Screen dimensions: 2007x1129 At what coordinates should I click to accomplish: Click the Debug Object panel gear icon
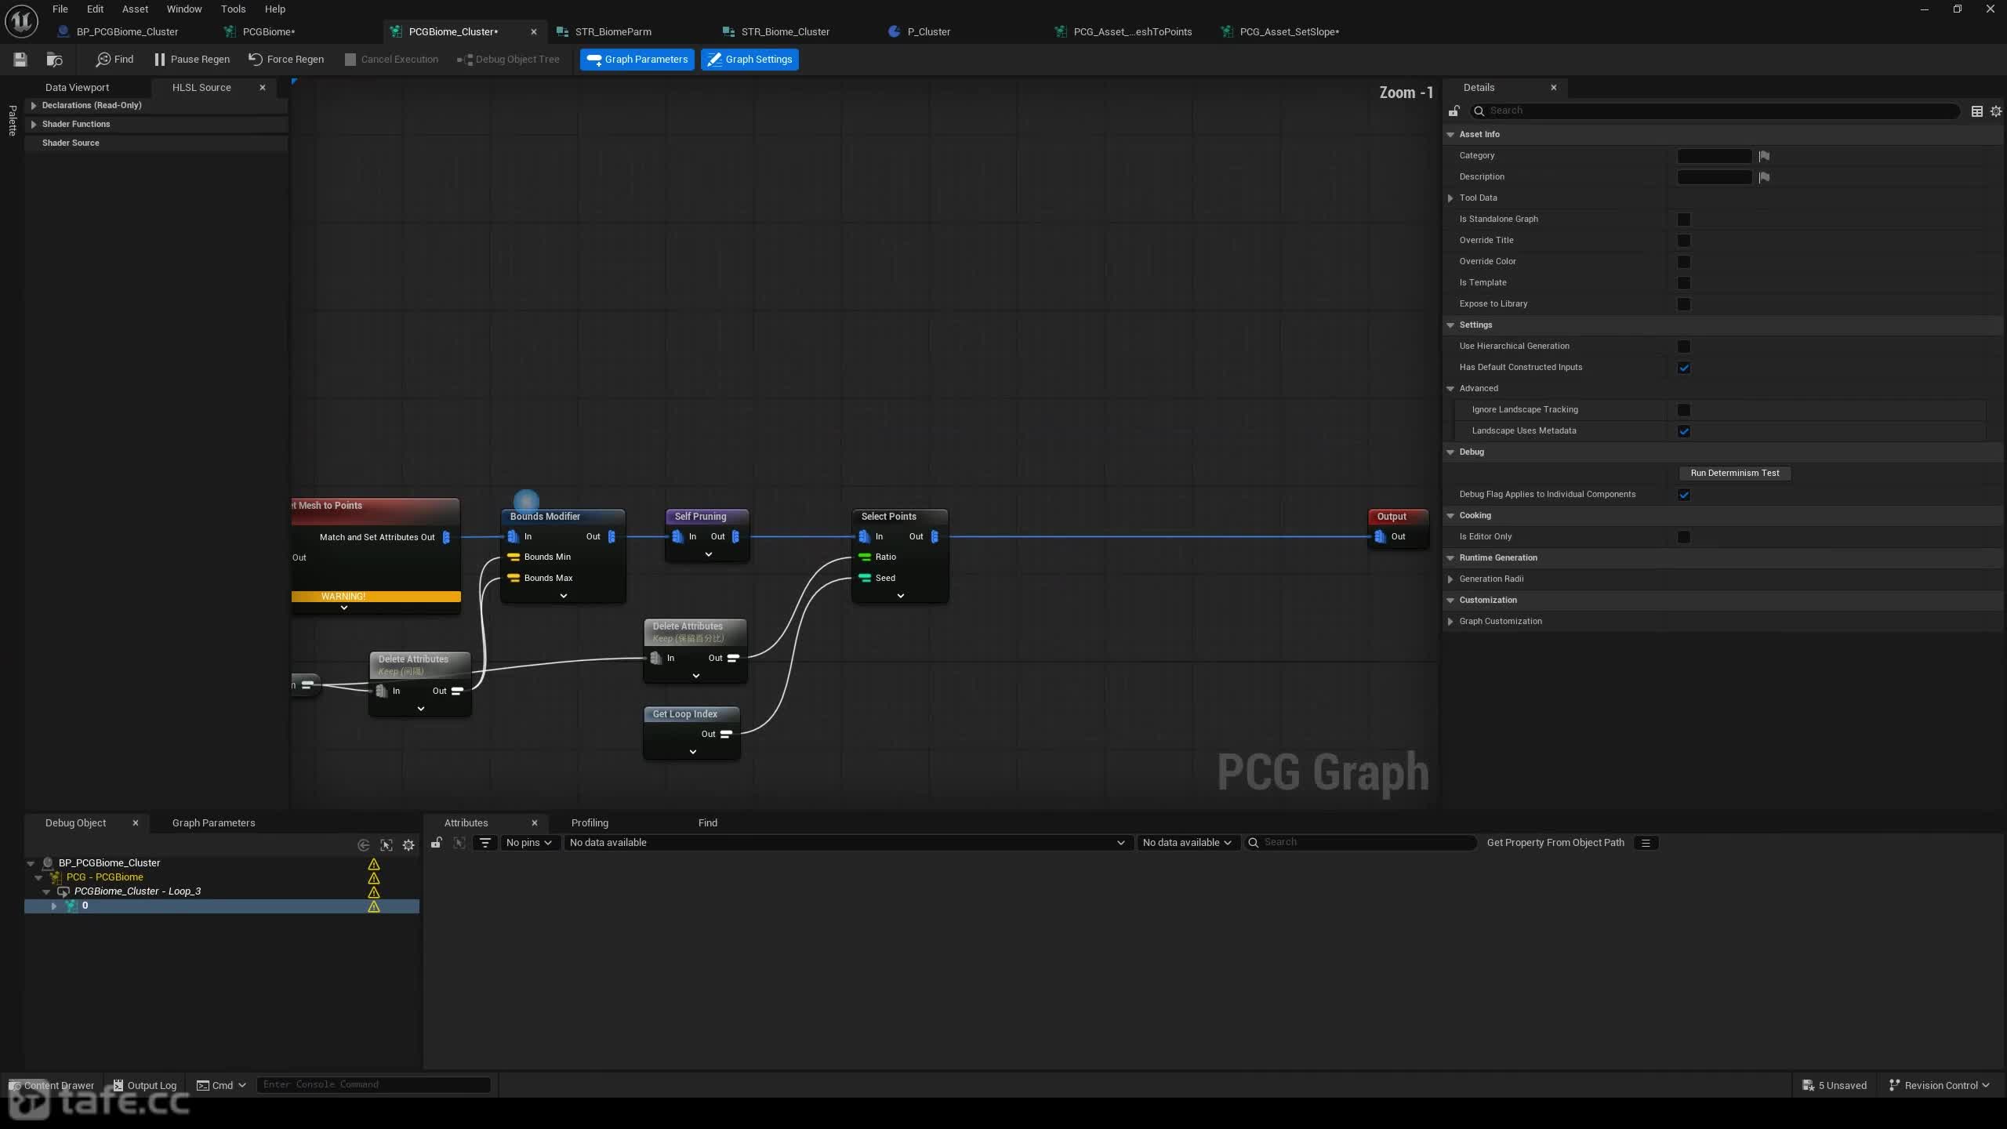tap(408, 844)
